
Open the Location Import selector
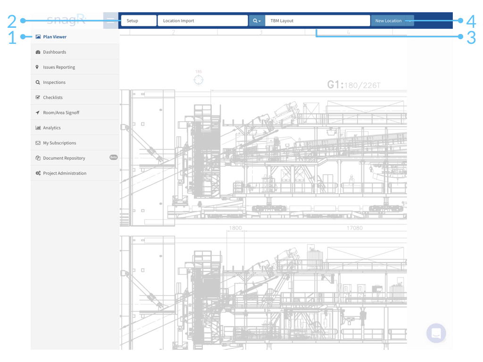click(203, 21)
